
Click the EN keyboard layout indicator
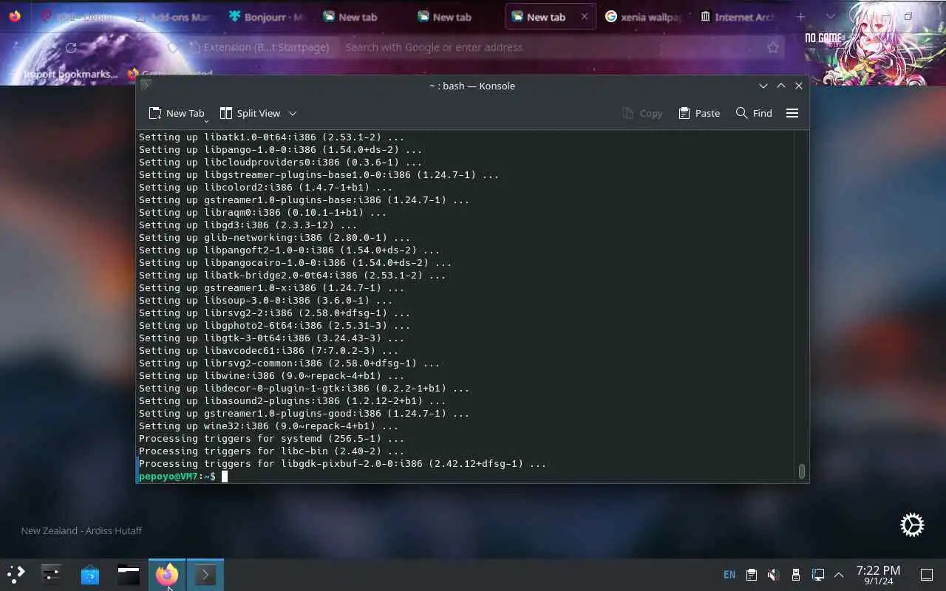click(729, 575)
